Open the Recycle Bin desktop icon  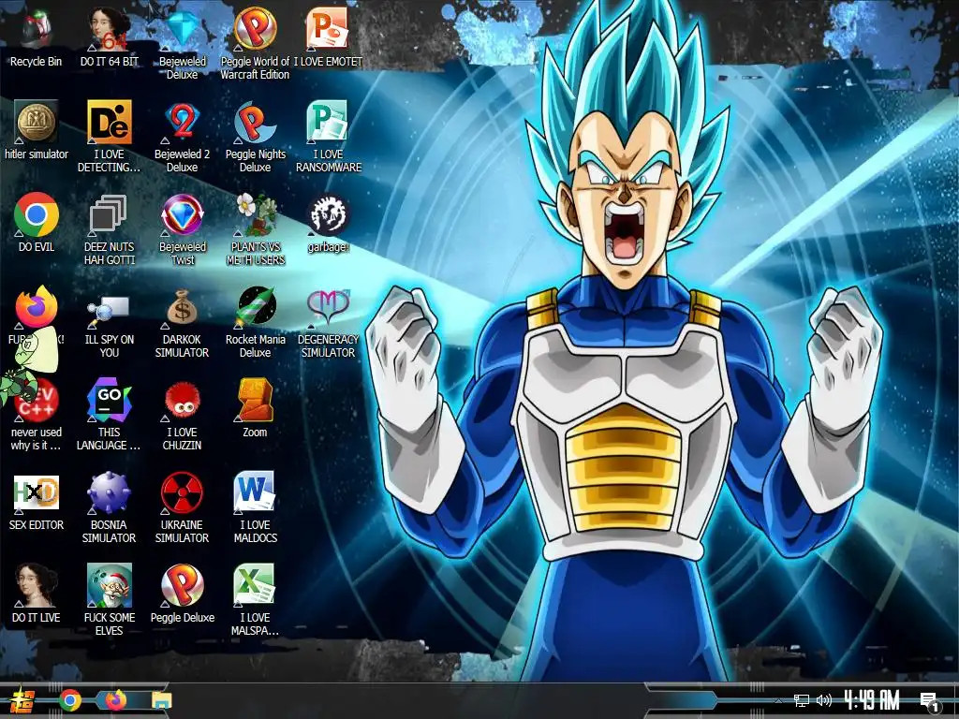point(37,37)
